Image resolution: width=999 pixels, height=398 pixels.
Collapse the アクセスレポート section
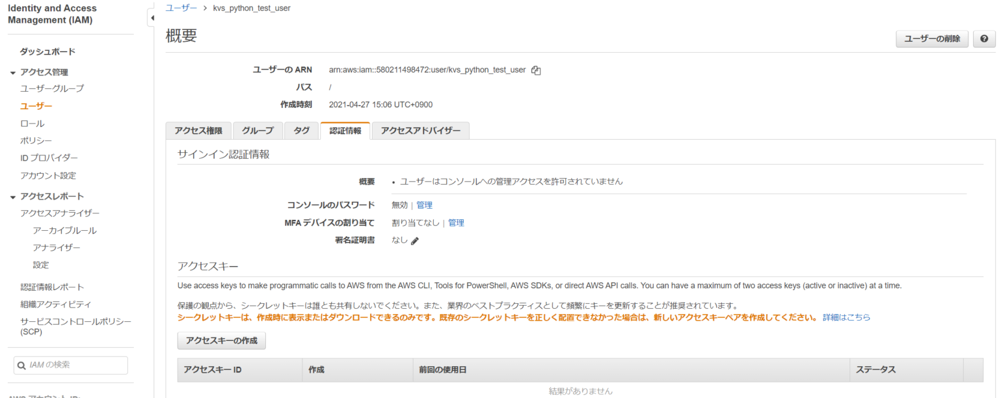(13, 196)
